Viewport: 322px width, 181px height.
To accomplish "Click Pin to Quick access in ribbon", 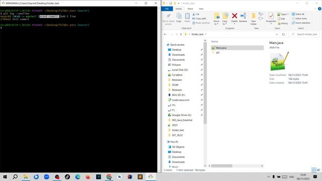I will 168,19.
